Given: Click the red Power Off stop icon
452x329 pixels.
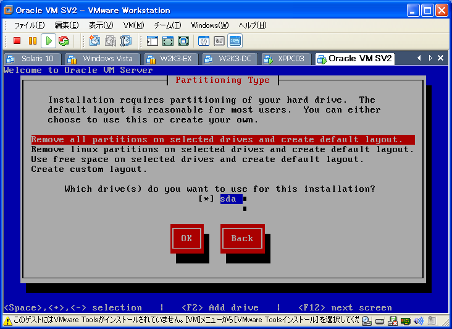Looking at the screenshot, I should point(17,41).
